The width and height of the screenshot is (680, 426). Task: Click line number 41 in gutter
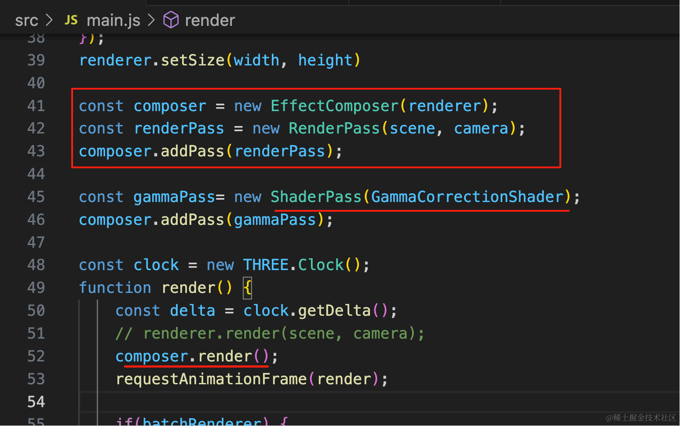[36, 106]
